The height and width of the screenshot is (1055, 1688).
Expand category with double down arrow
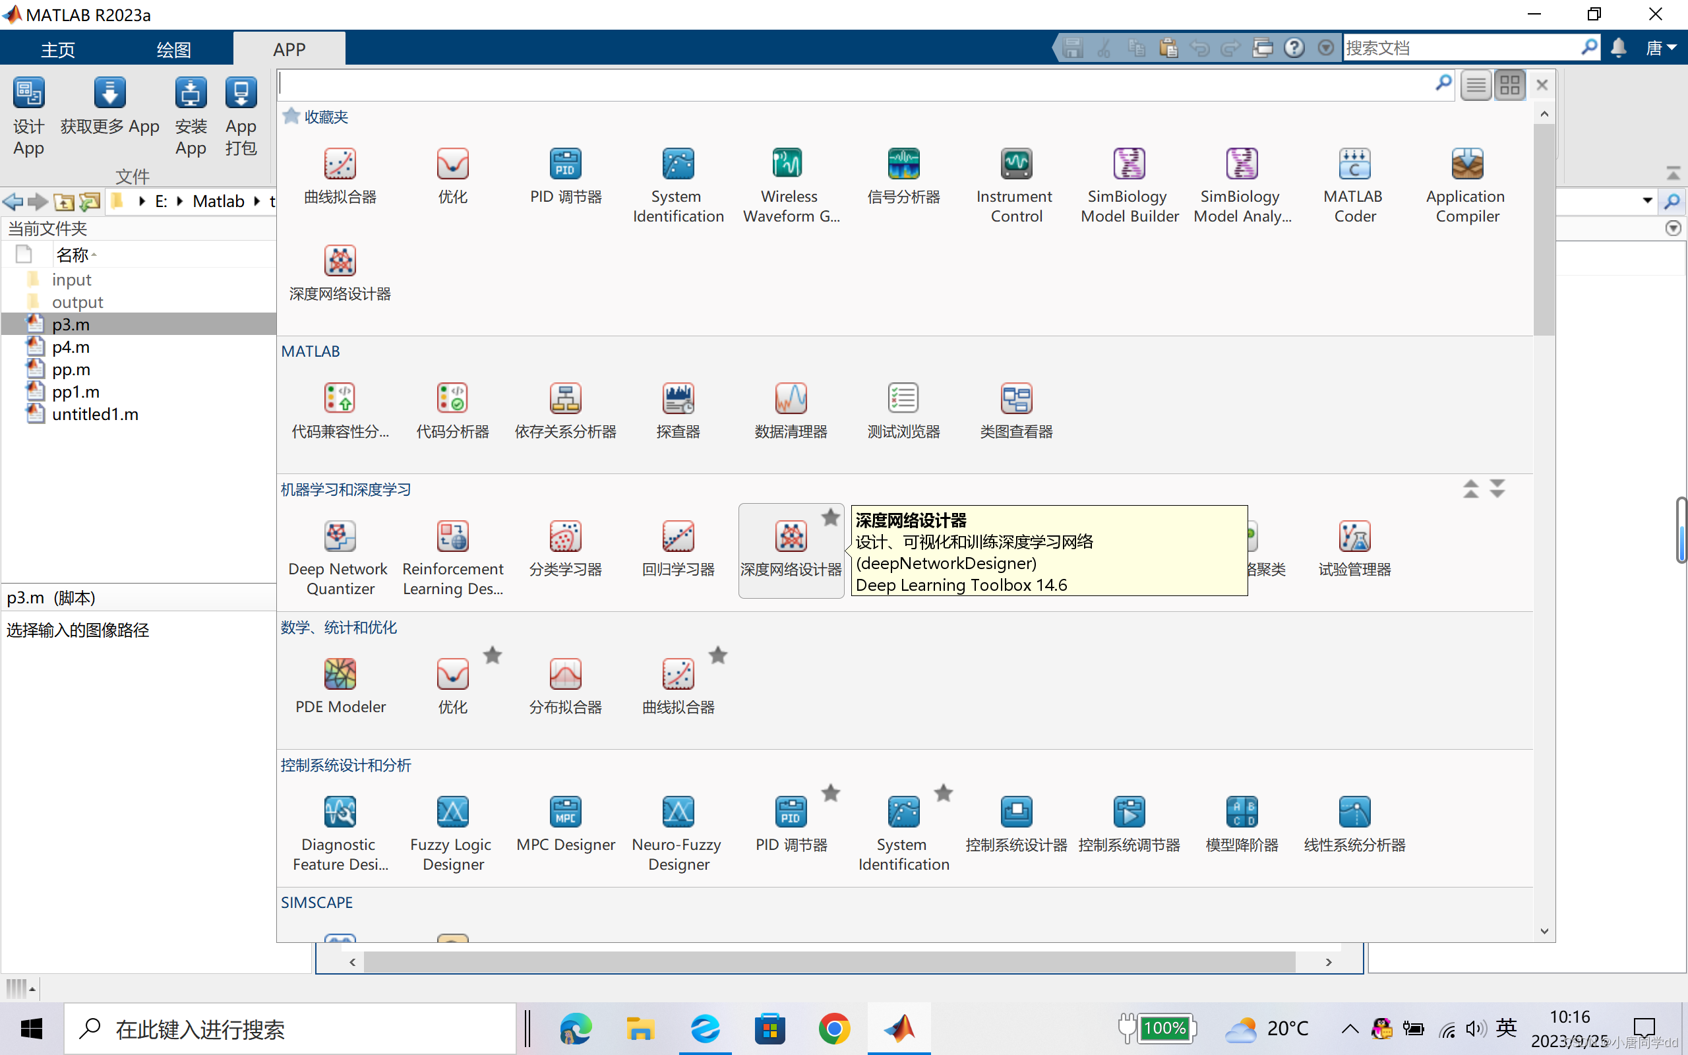[x=1497, y=489]
